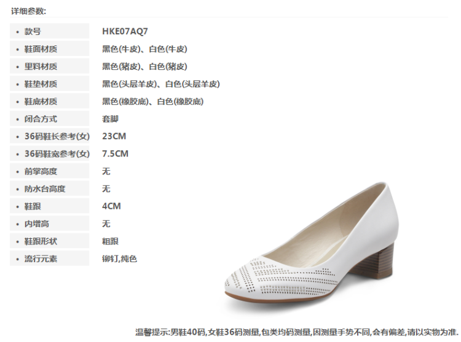Select the 里料材质 row label
The height and width of the screenshot is (342, 461).
coord(49,66)
